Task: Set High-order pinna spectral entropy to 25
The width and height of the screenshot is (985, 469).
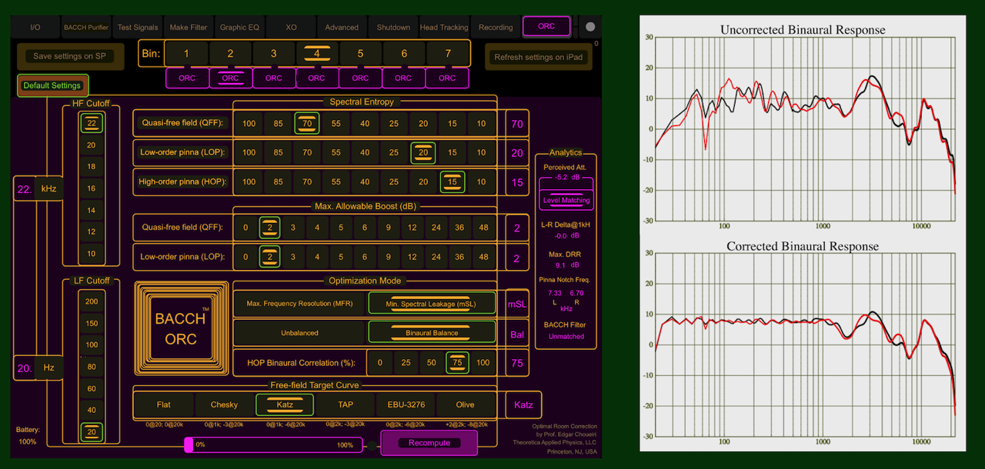Action: (394, 181)
